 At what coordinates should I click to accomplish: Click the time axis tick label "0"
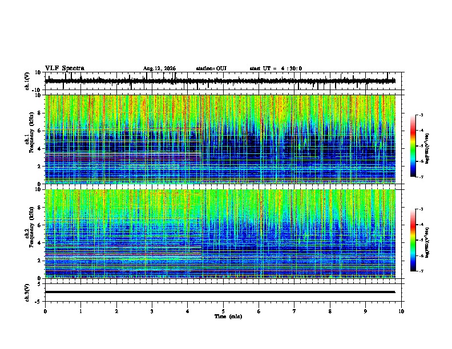pyautogui.click(x=45, y=311)
